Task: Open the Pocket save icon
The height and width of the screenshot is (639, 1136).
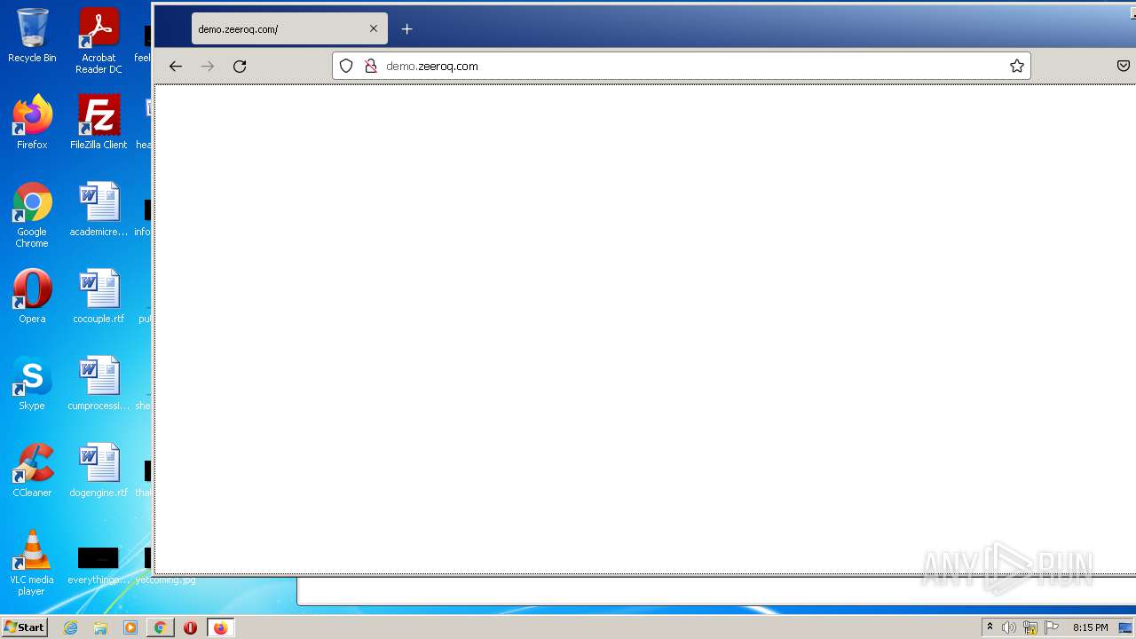Action: [1124, 66]
